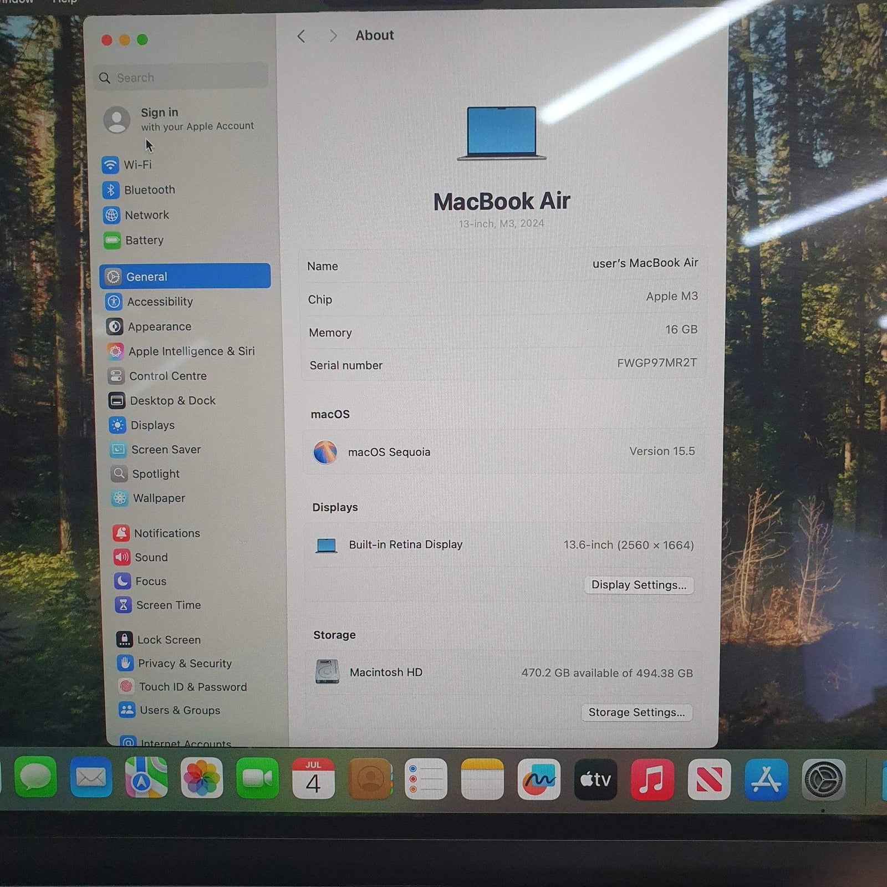Open Storage Settings… button
887x887 pixels.
636,712
